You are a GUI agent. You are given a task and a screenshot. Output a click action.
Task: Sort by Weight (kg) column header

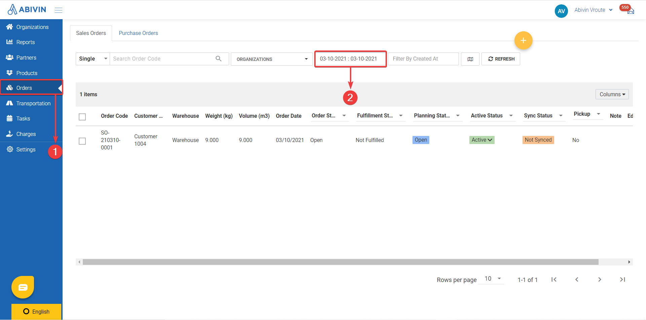pos(219,116)
